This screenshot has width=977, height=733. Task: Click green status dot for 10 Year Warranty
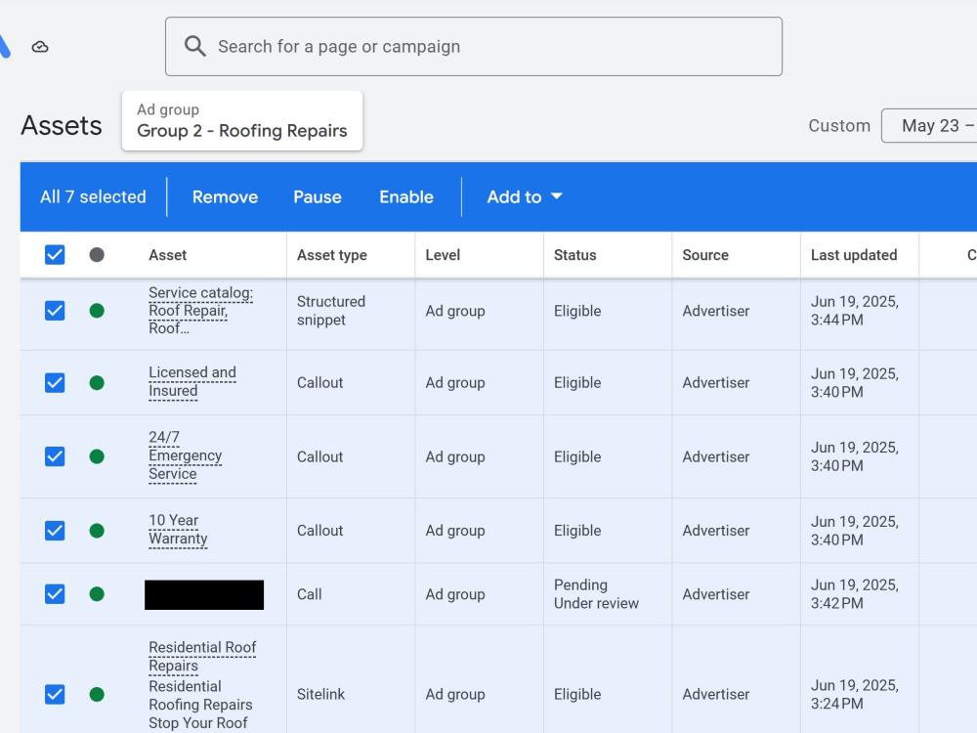[x=97, y=531]
